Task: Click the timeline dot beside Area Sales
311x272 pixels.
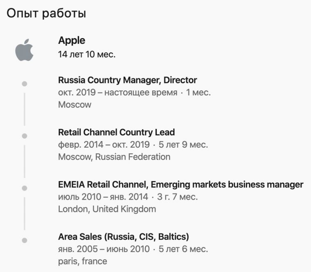Action: pos(24,240)
